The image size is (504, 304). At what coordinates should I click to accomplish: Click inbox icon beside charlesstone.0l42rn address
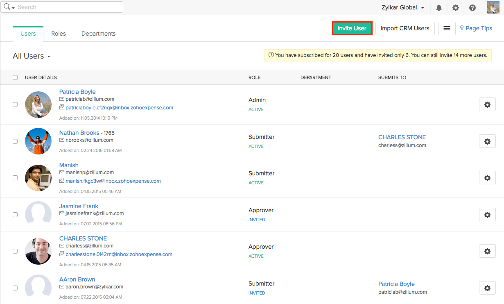[x=62, y=254]
